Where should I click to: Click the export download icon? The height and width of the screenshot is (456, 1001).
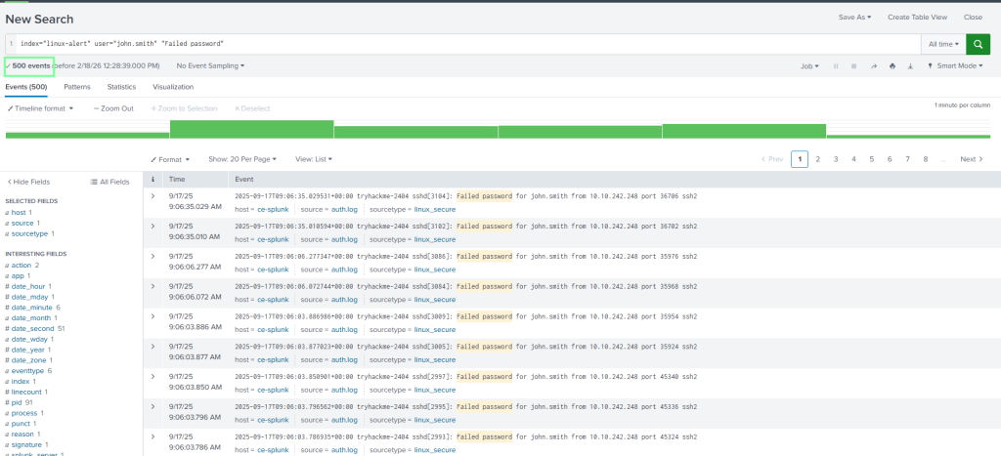point(909,66)
